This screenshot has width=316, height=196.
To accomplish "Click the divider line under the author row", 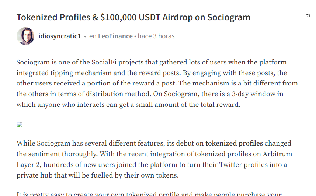I will click(158, 51).
